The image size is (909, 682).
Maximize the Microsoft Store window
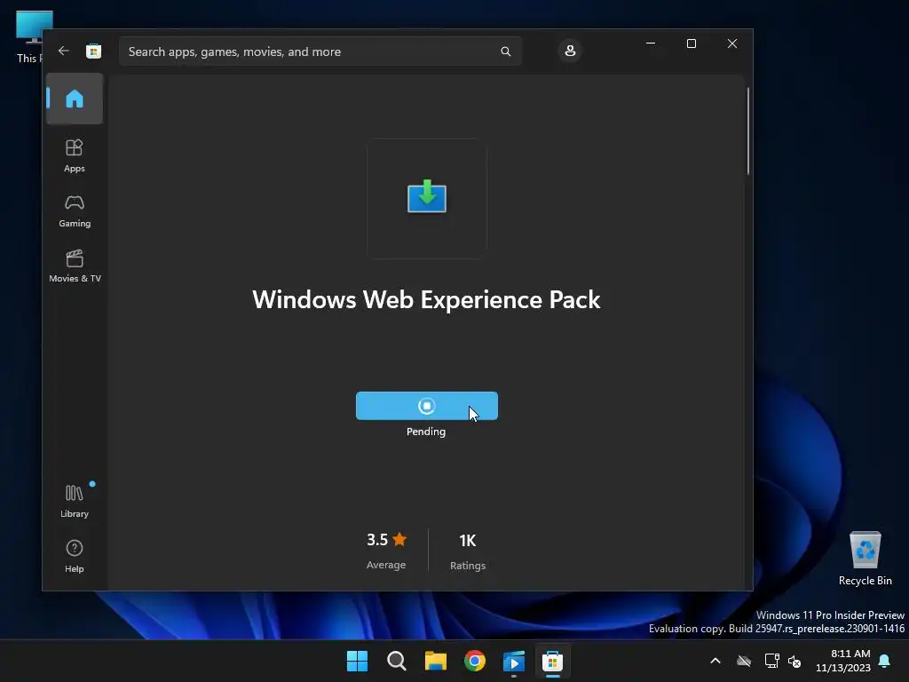pyautogui.click(x=691, y=44)
